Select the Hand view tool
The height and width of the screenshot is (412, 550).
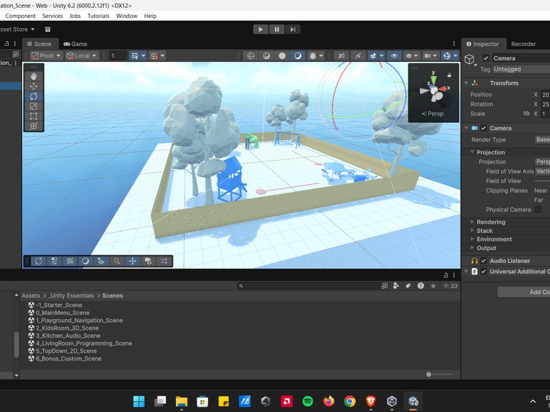34,76
